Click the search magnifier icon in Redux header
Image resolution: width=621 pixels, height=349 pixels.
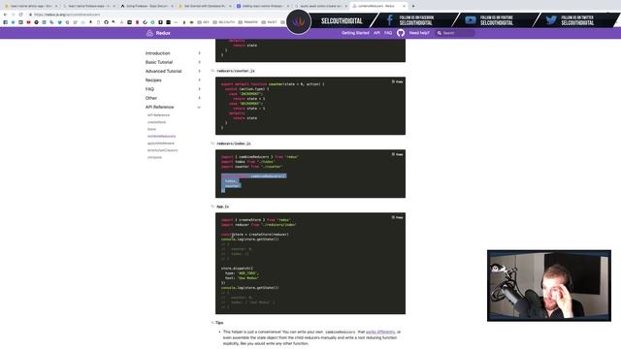(x=440, y=33)
